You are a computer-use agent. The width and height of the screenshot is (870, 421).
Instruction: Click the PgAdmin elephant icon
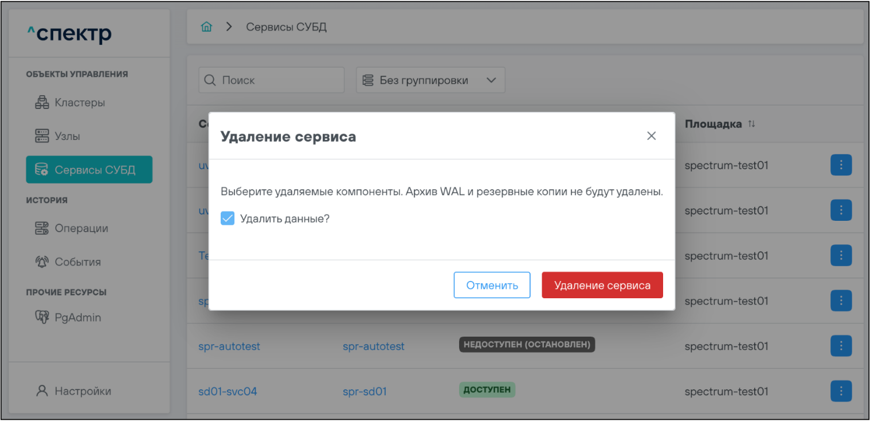42,318
